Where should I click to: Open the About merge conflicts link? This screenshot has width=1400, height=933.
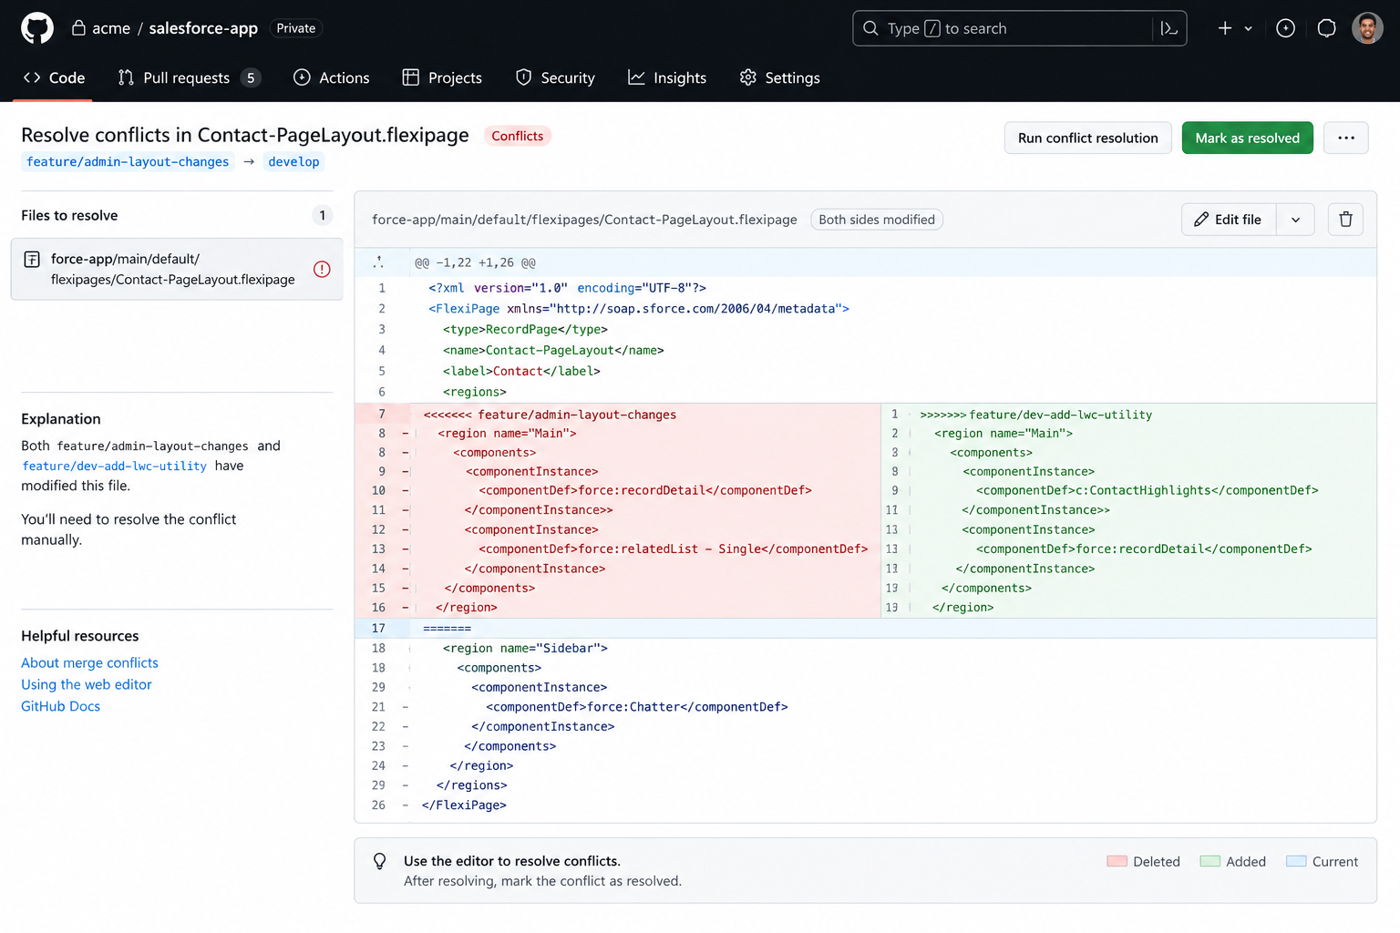click(89, 662)
